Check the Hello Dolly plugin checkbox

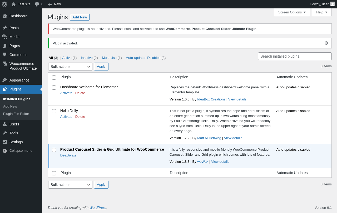tap(54, 111)
